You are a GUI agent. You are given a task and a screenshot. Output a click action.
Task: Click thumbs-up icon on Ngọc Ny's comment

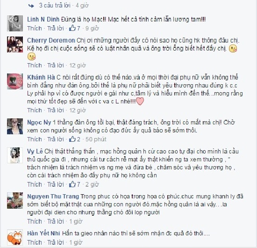pyautogui.click(x=72, y=139)
